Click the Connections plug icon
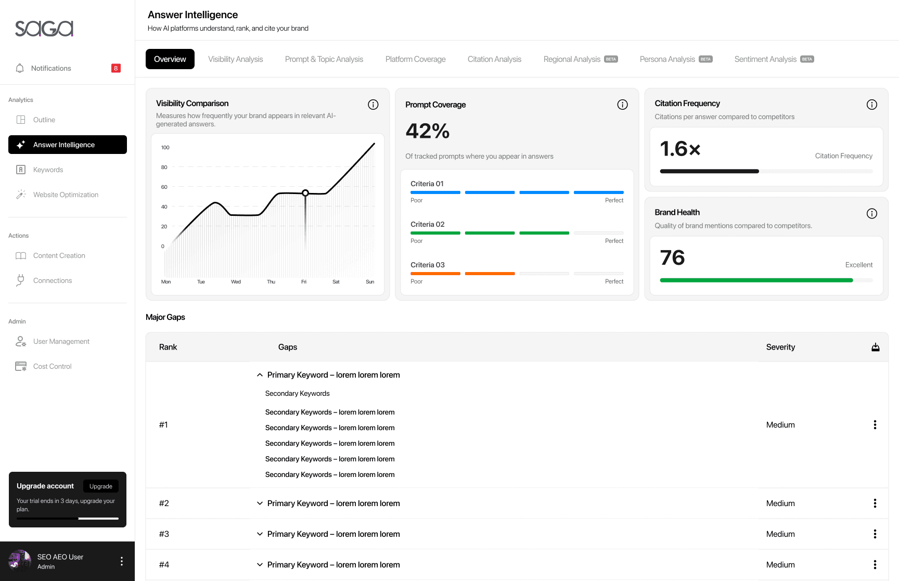 (21, 280)
